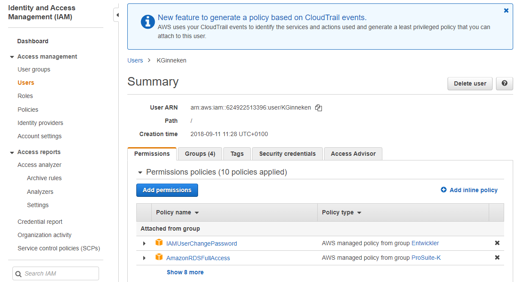Click the info icon in banner

coord(147,21)
